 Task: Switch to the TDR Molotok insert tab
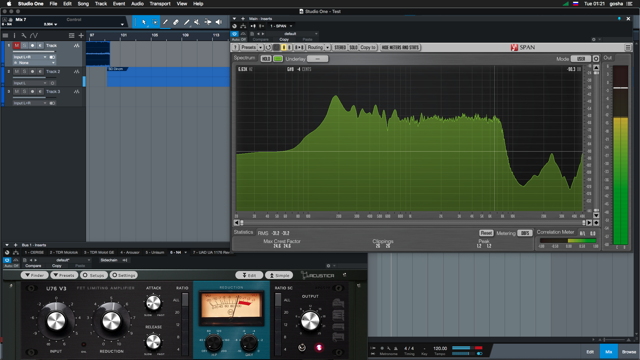(x=64, y=252)
